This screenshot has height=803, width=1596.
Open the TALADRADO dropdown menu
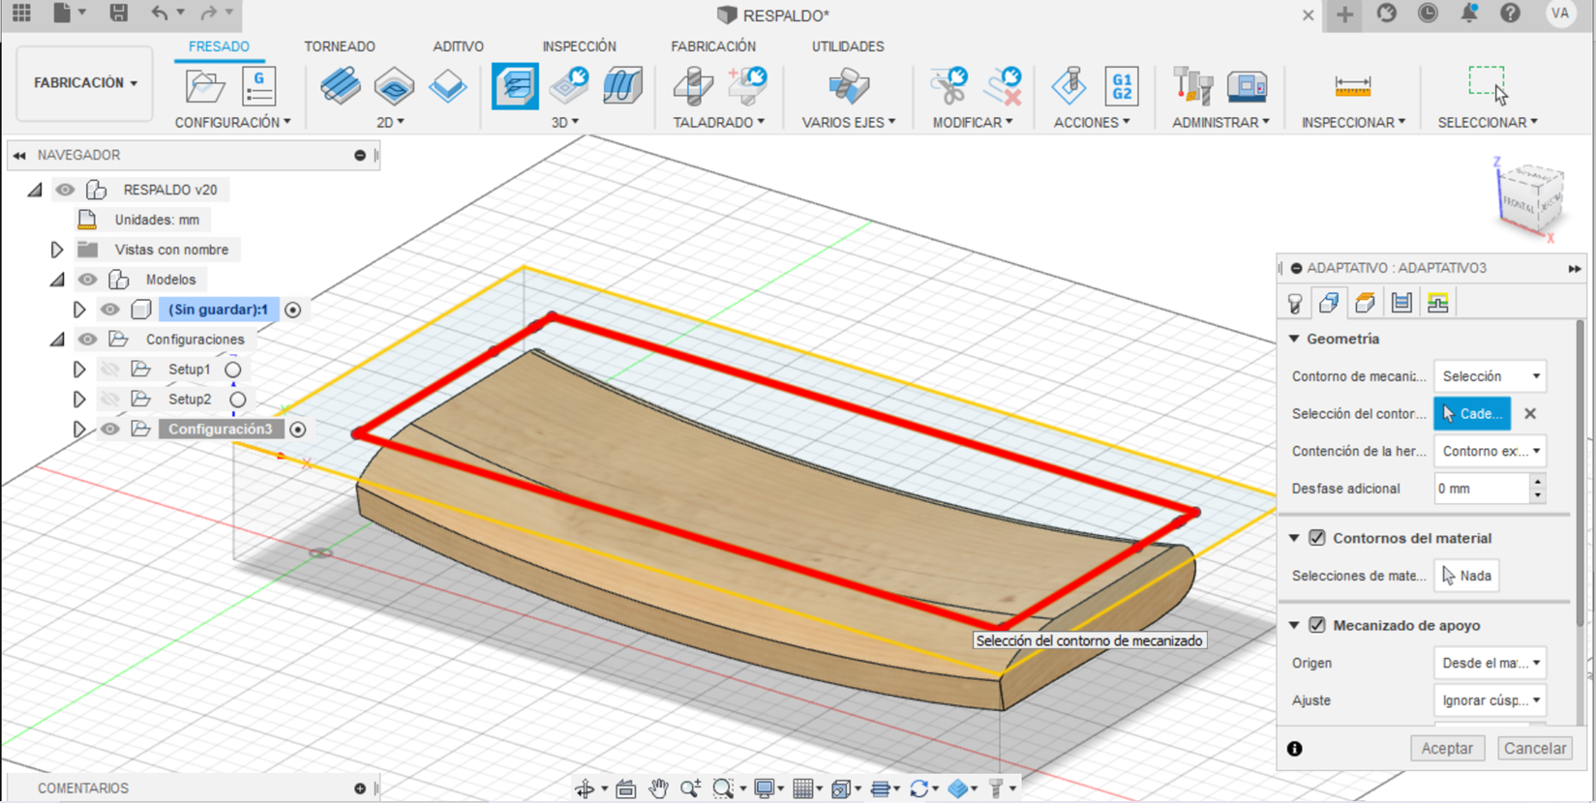click(x=719, y=122)
